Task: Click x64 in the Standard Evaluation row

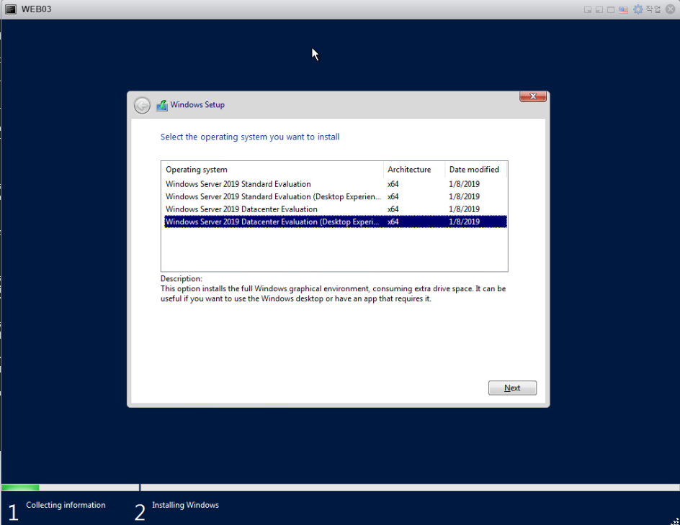Action: coord(393,184)
